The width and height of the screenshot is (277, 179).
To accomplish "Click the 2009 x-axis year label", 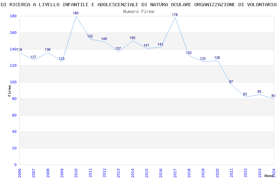I will (x=62, y=173).
